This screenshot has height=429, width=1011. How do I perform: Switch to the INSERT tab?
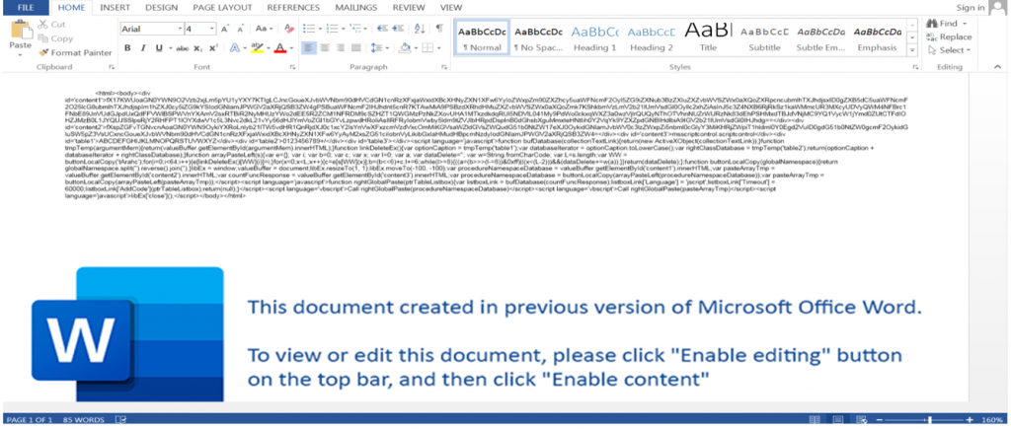click(x=114, y=8)
